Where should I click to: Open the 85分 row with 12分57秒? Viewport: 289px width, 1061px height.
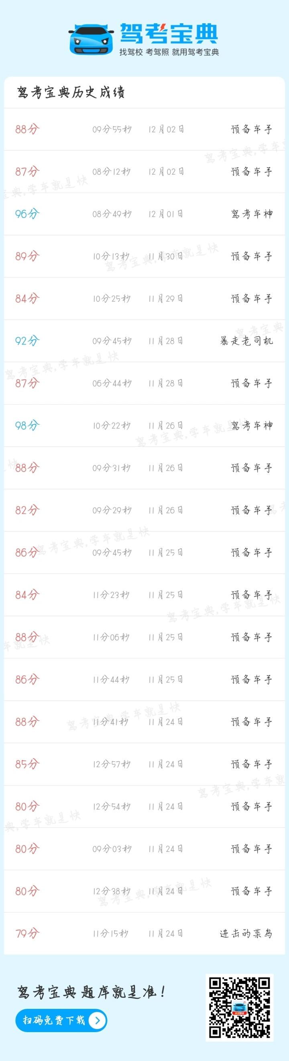pyautogui.click(x=144, y=764)
